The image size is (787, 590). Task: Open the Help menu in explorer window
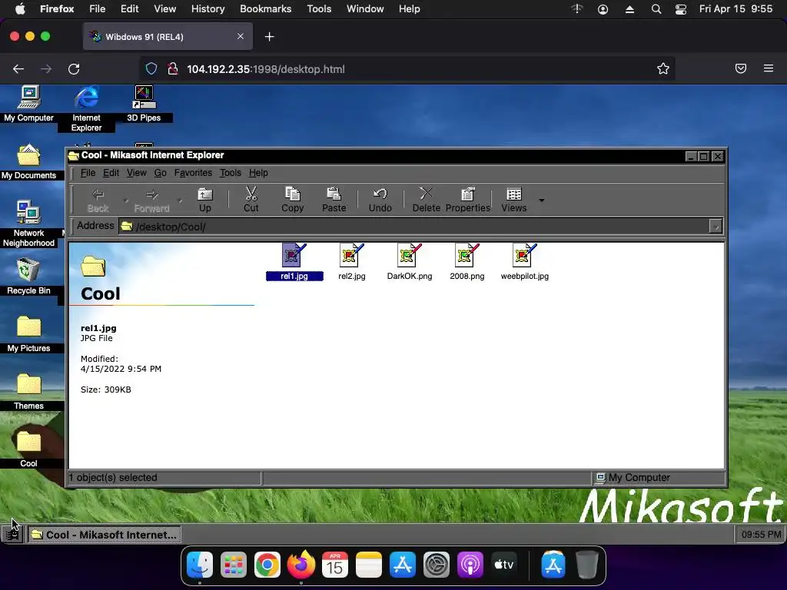(x=258, y=173)
